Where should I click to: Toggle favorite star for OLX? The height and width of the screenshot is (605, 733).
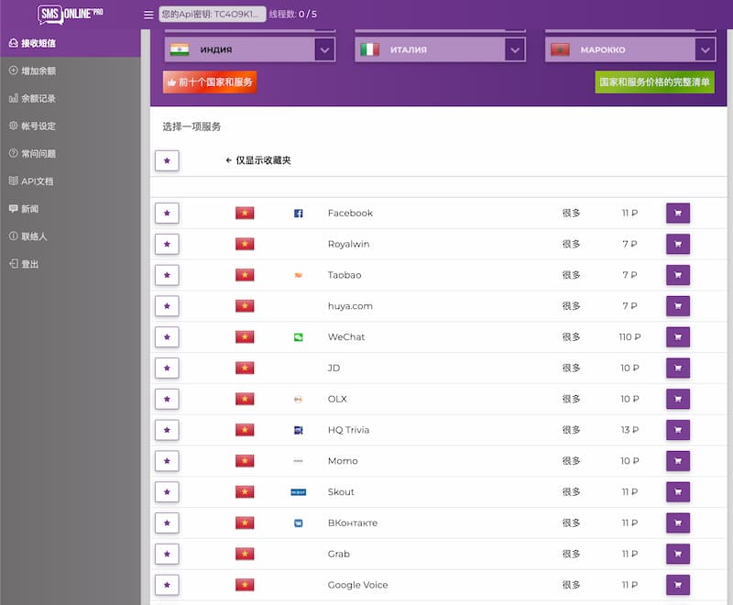[x=167, y=399]
